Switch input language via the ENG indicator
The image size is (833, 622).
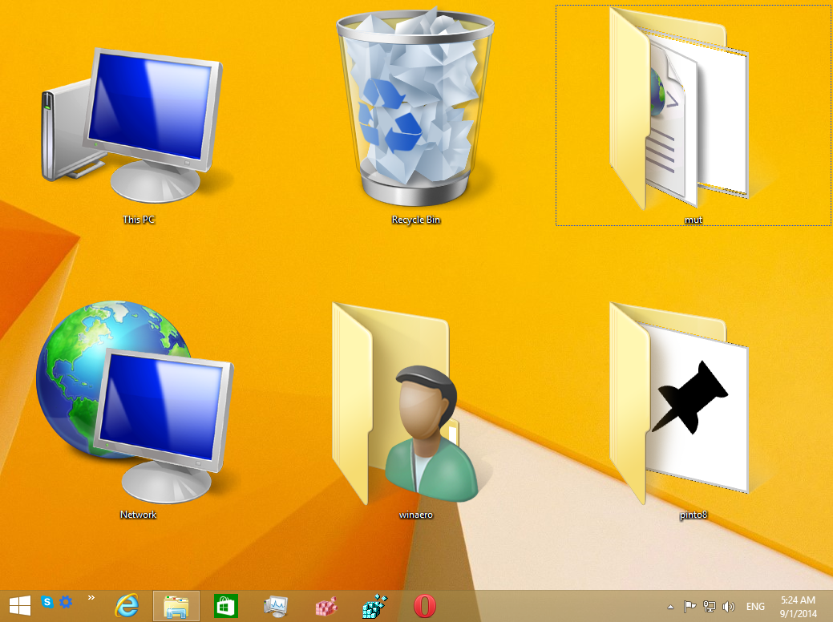click(754, 607)
